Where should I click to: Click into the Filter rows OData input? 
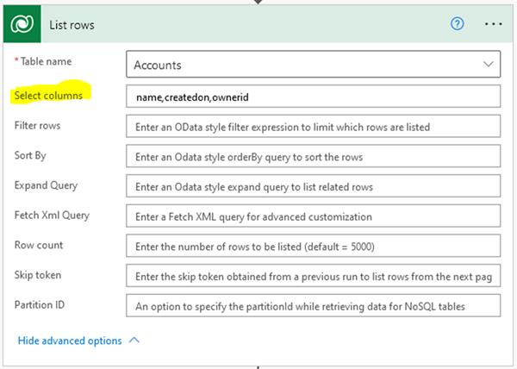coord(312,127)
